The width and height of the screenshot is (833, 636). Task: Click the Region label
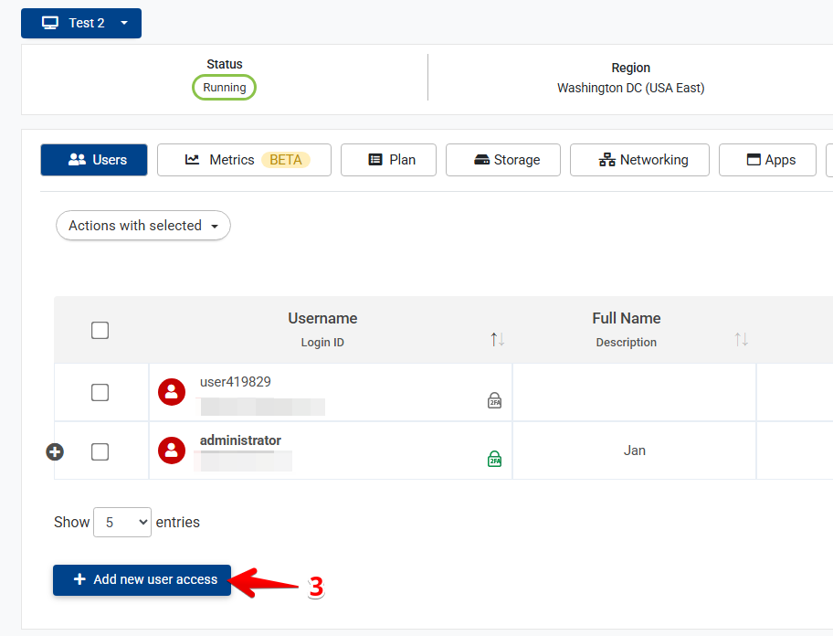pos(630,68)
